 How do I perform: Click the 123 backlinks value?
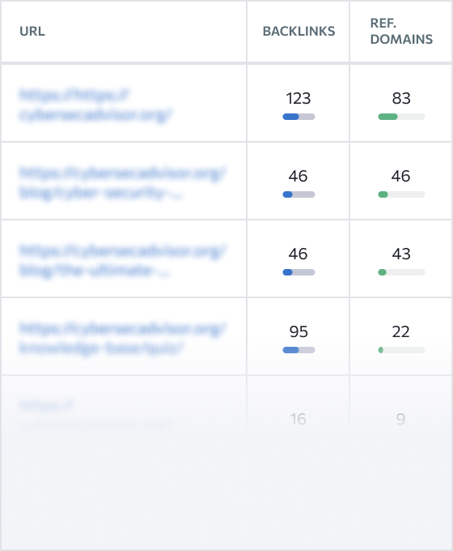pos(298,98)
